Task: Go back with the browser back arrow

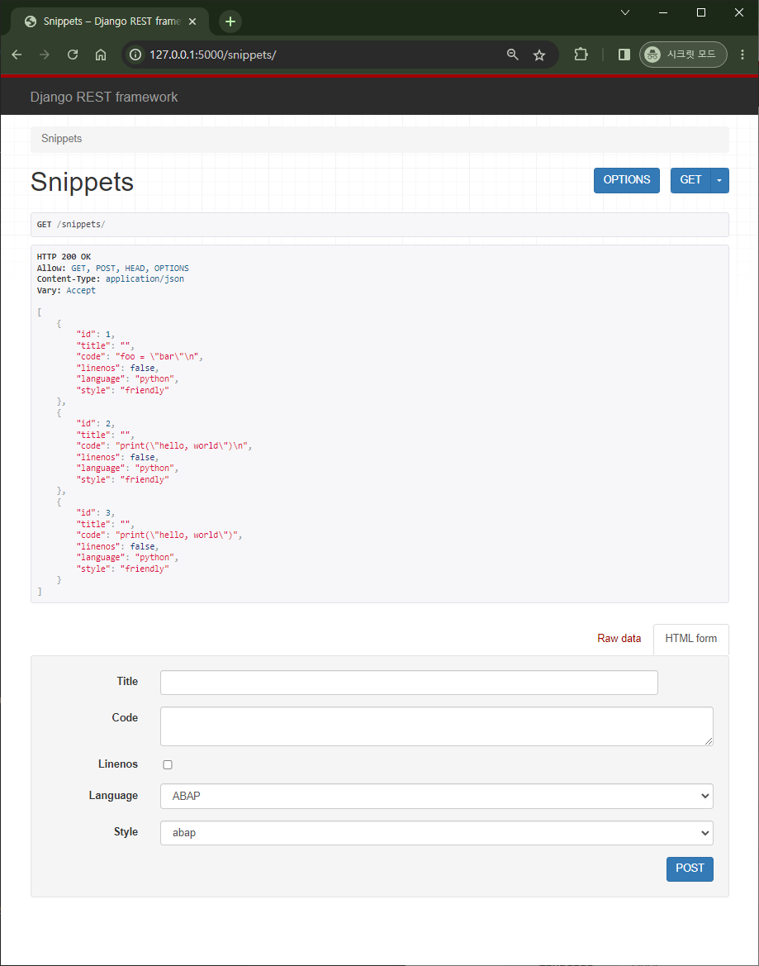Action: click(x=17, y=55)
